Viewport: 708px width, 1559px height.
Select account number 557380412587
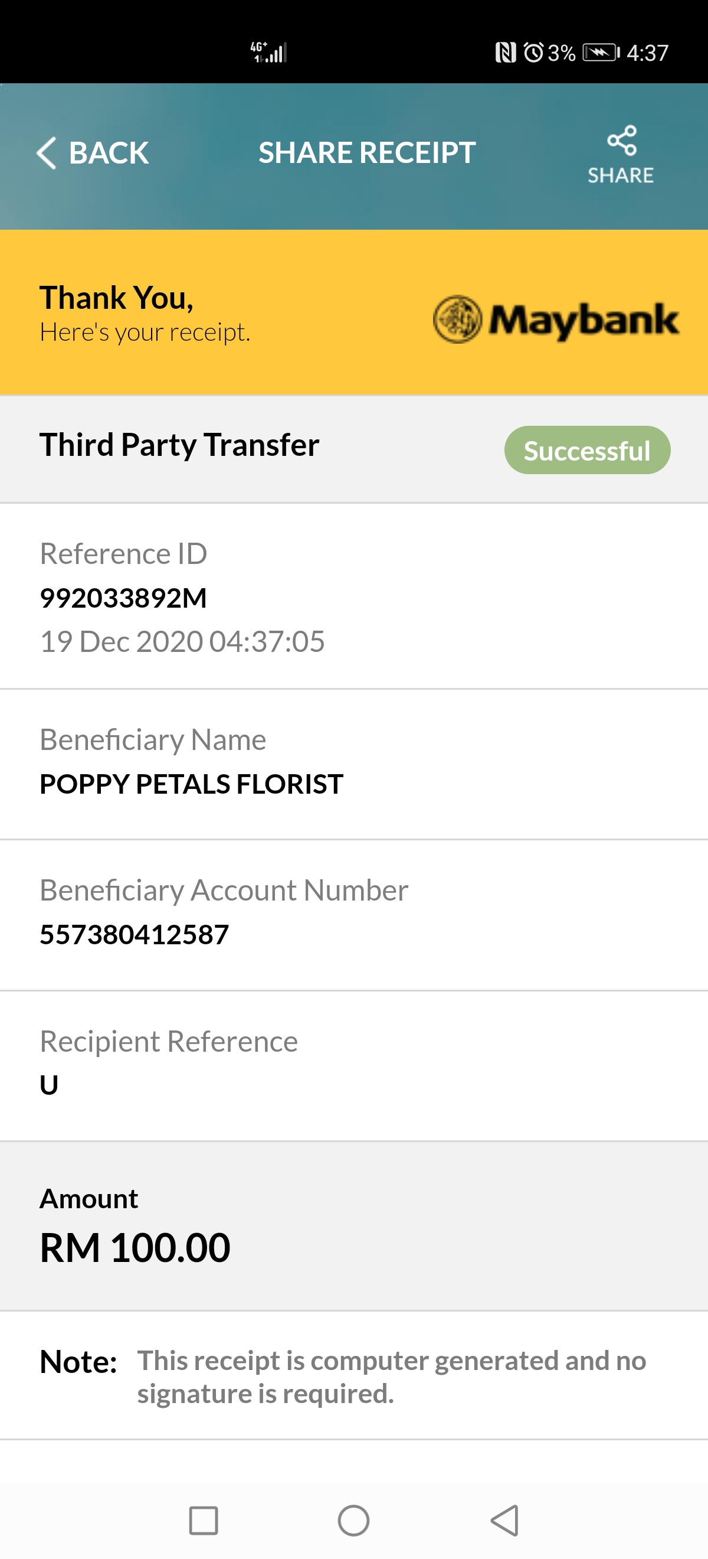pos(134,934)
